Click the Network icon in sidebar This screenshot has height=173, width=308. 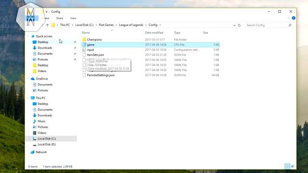point(33,152)
